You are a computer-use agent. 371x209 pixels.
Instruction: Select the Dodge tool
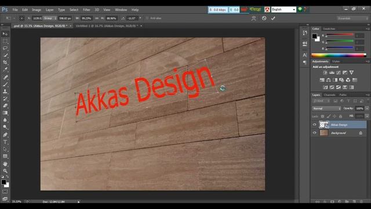click(5, 127)
